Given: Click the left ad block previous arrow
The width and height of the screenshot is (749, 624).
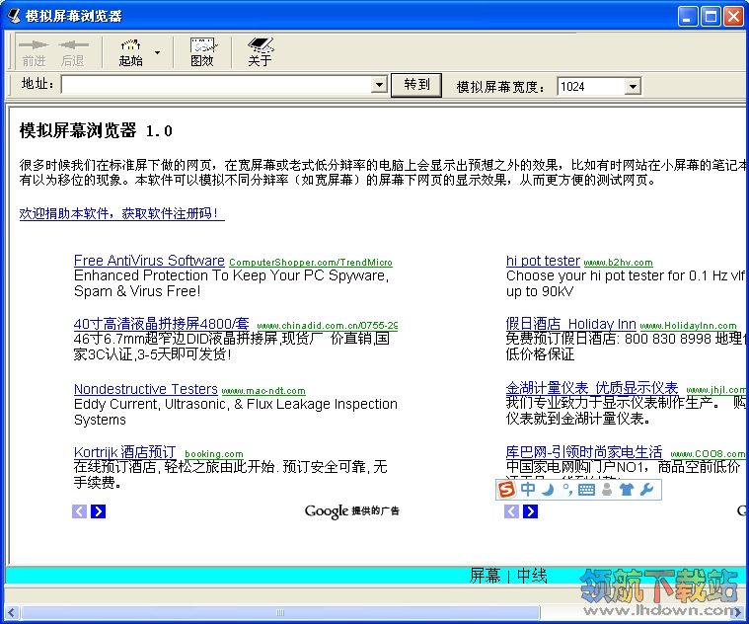Looking at the screenshot, I should click(x=79, y=511).
